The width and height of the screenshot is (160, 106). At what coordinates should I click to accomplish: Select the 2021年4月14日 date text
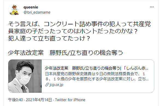pyautogui.click(x=39, y=100)
